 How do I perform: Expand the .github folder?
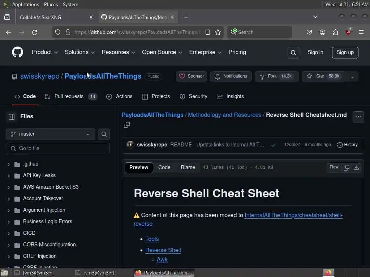click(x=9, y=164)
